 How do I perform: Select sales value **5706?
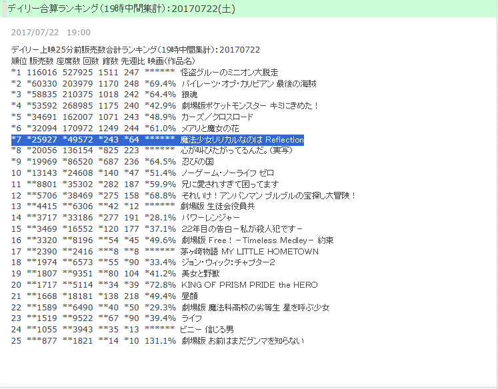[x=42, y=195]
